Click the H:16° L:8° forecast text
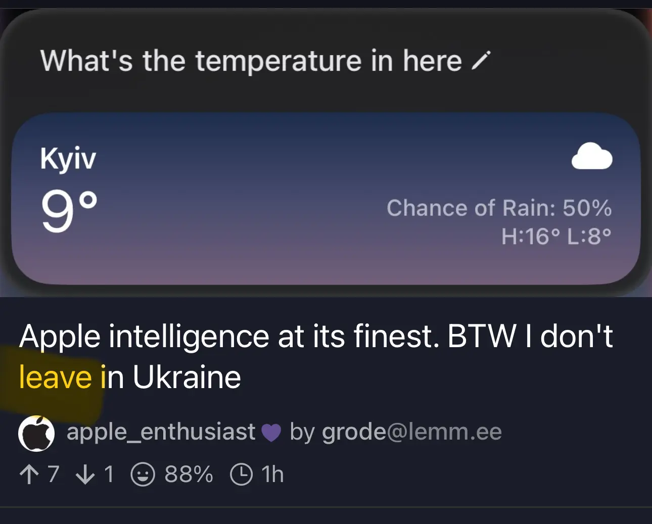Viewport: 652px width, 524px height. (556, 236)
